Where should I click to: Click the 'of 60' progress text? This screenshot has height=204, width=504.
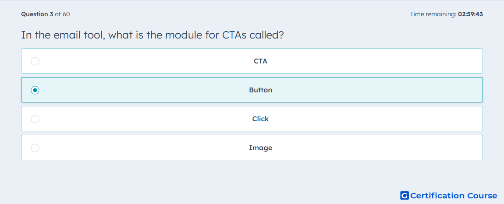point(62,14)
